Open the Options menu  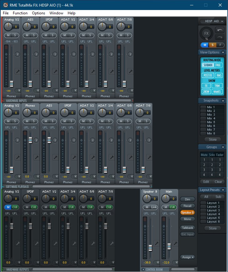point(39,13)
